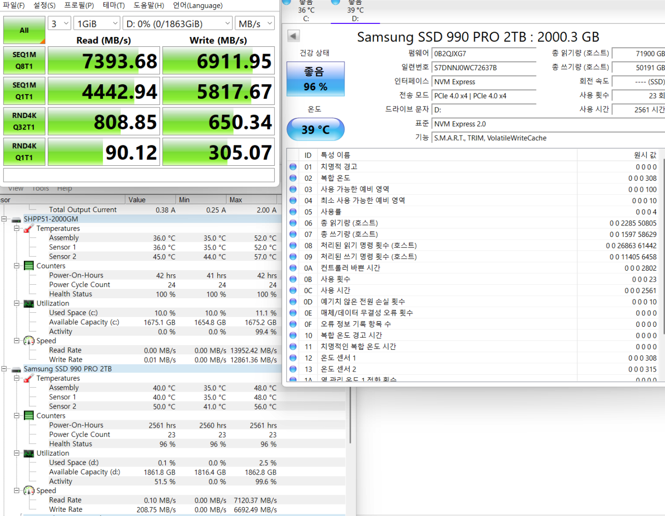Collapse the Samsung SSD 990 PRO 2TB tree node
This screenshot has height=516, width=665.
(4, 369)
